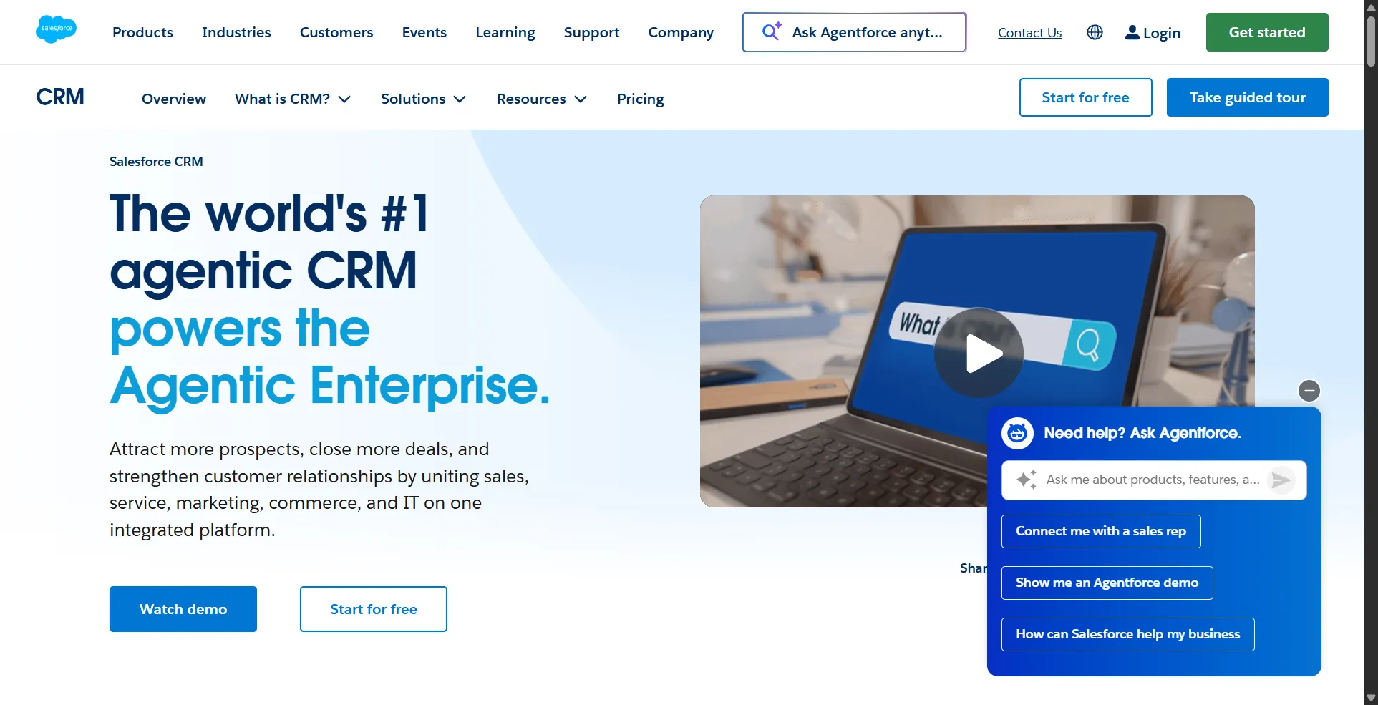Click the scrollbar down arrow

coord(1371,698)
